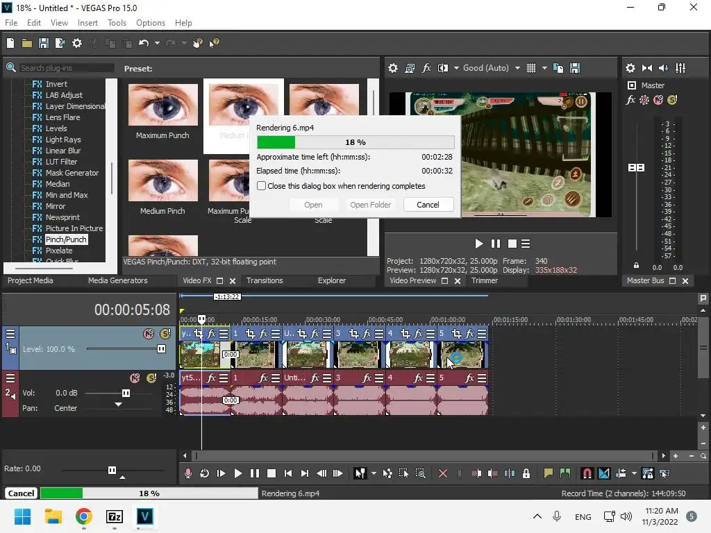Open the Good (Auto) preview quality dropdown
This screenshot has width=711, height=533.
click(x=491, y=68)
